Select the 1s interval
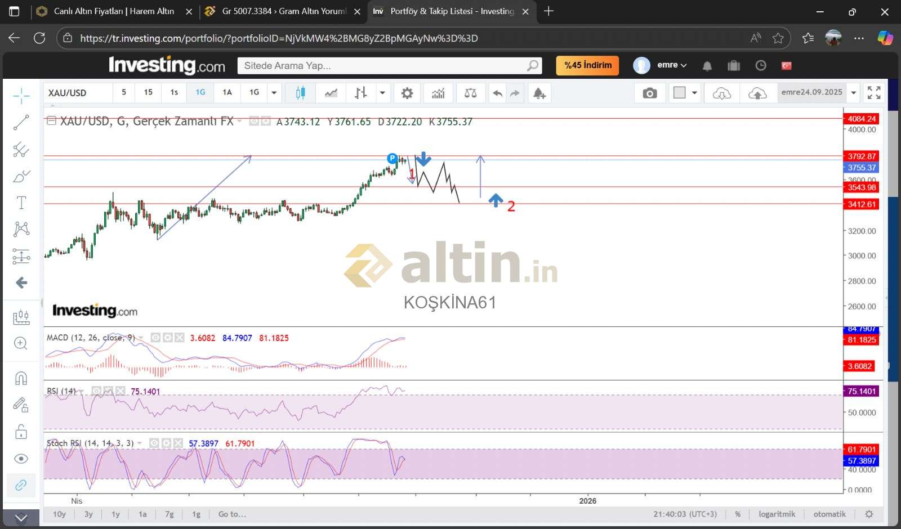This screenshot has height=529, width=901. (x=174, y=92)
